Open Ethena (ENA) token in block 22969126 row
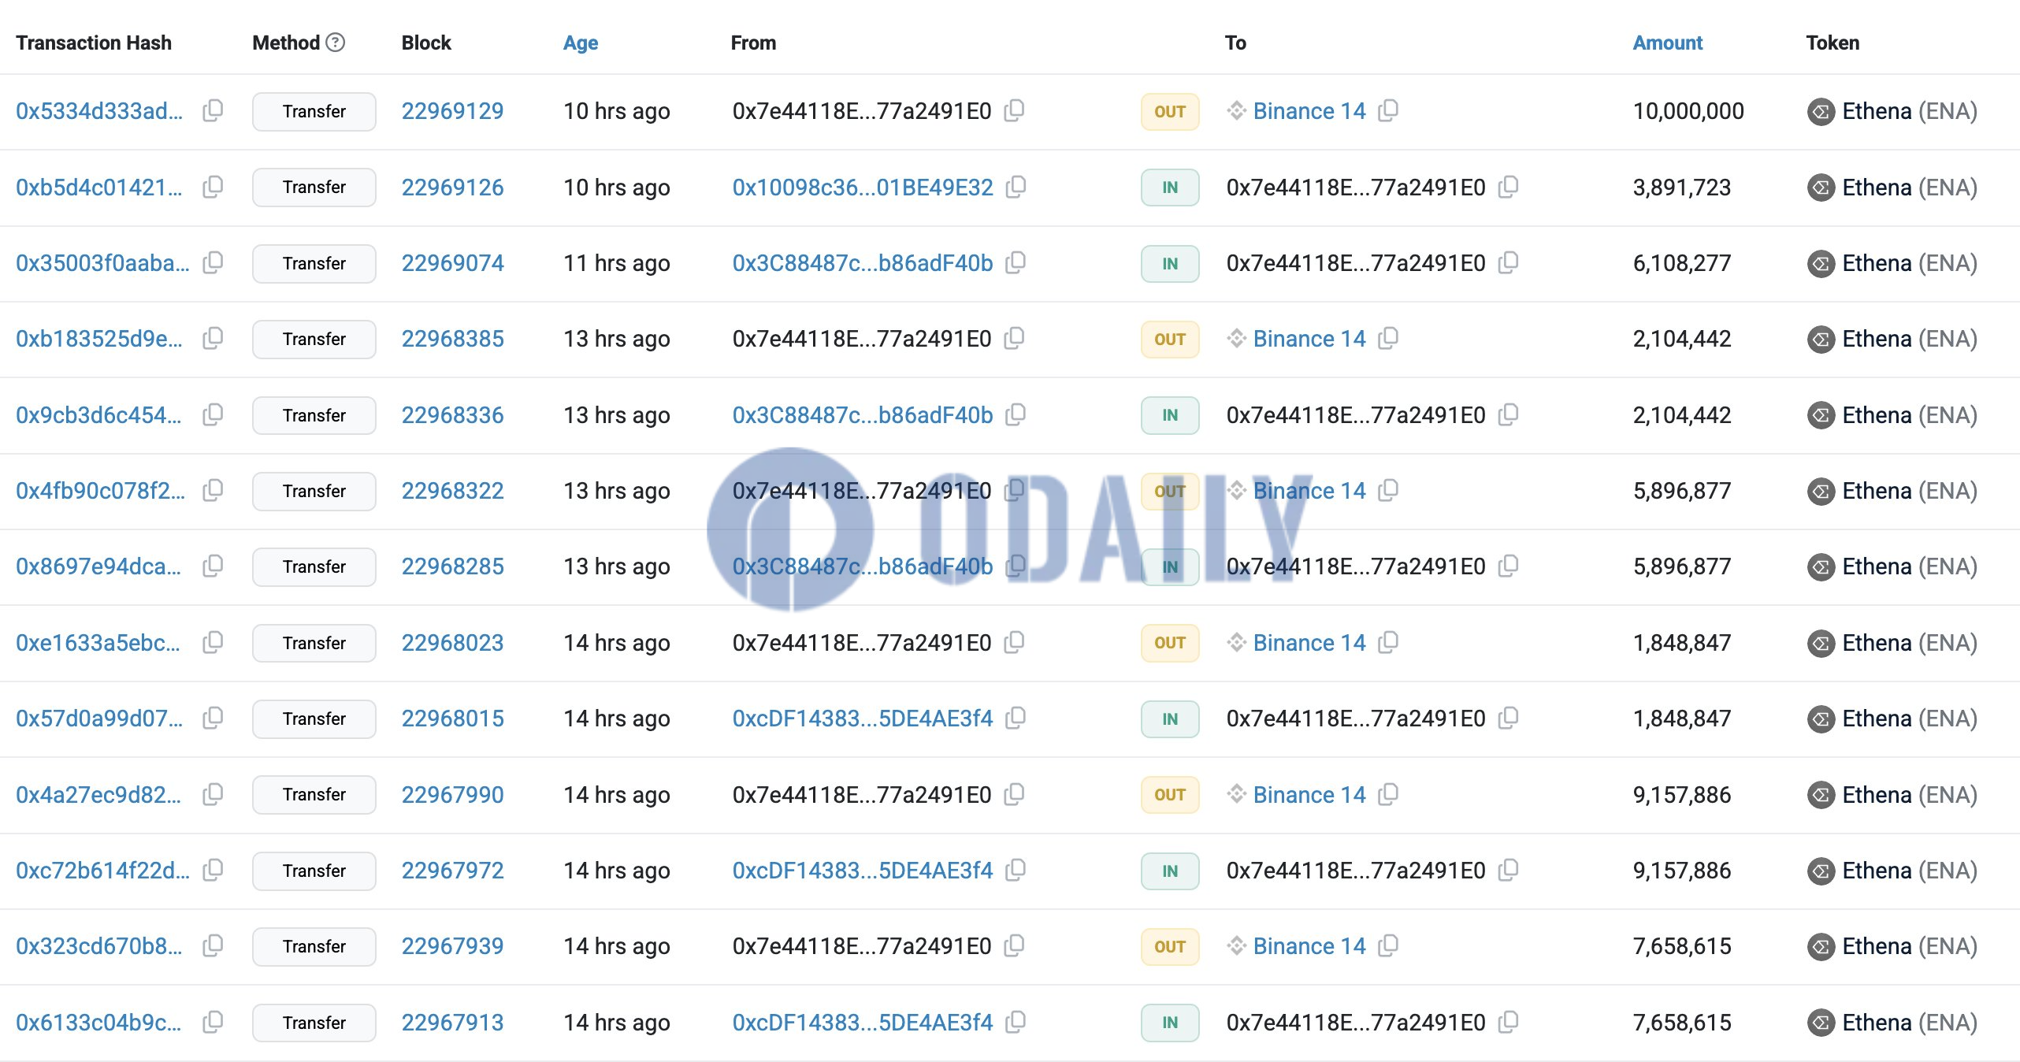This screenshot has width=2020, height=1062. coord(1910,188)
